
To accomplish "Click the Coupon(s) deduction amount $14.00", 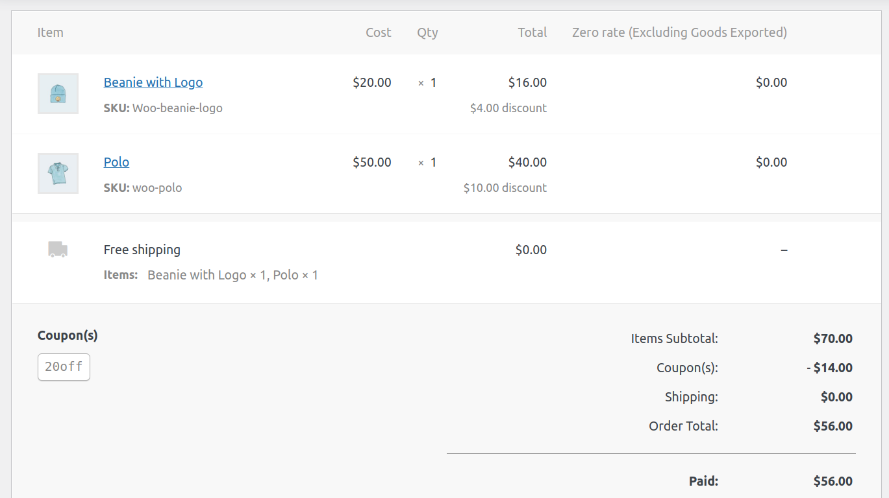I will 830,368.
